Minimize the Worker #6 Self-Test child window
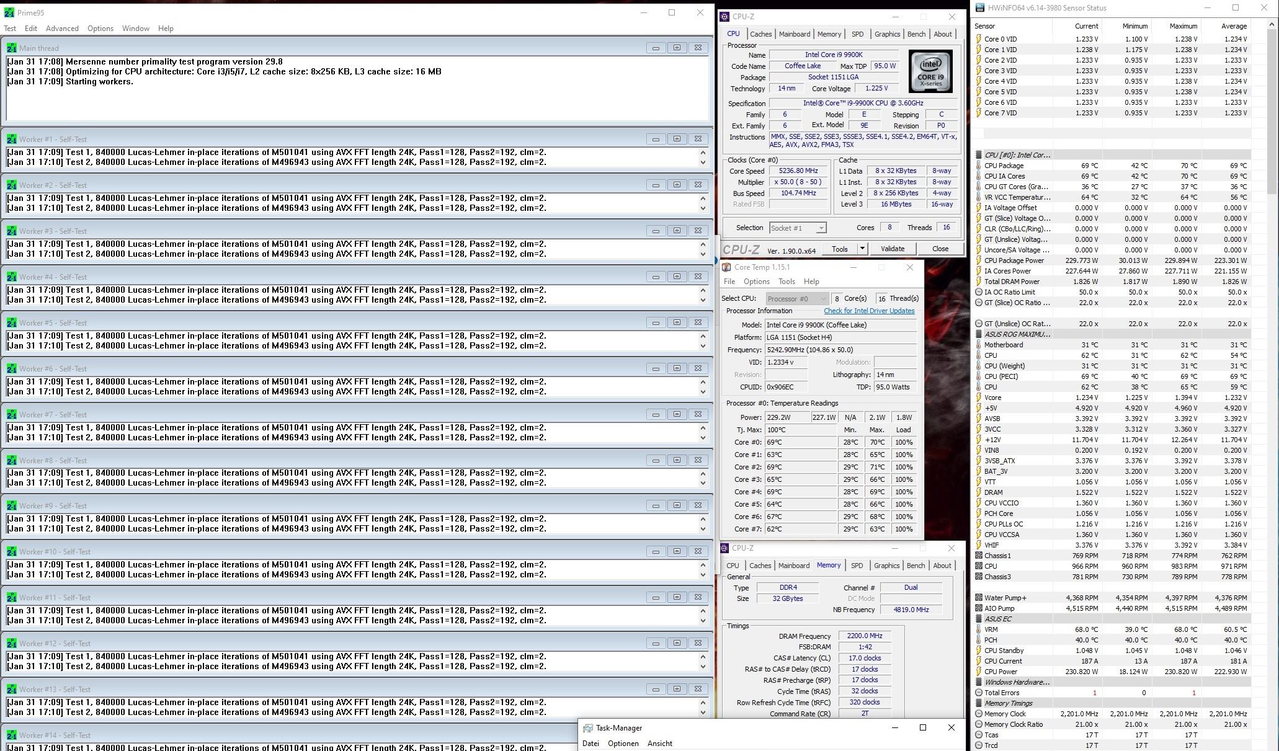The height and width of the screenshot is (751, 1279). 656,368
